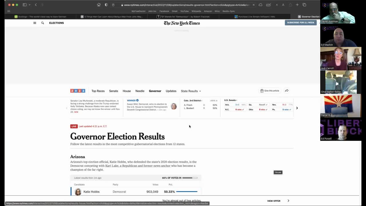Go to The New York Times homepage logo
This screenshot has width=366, height=206.
pos(182,23)
